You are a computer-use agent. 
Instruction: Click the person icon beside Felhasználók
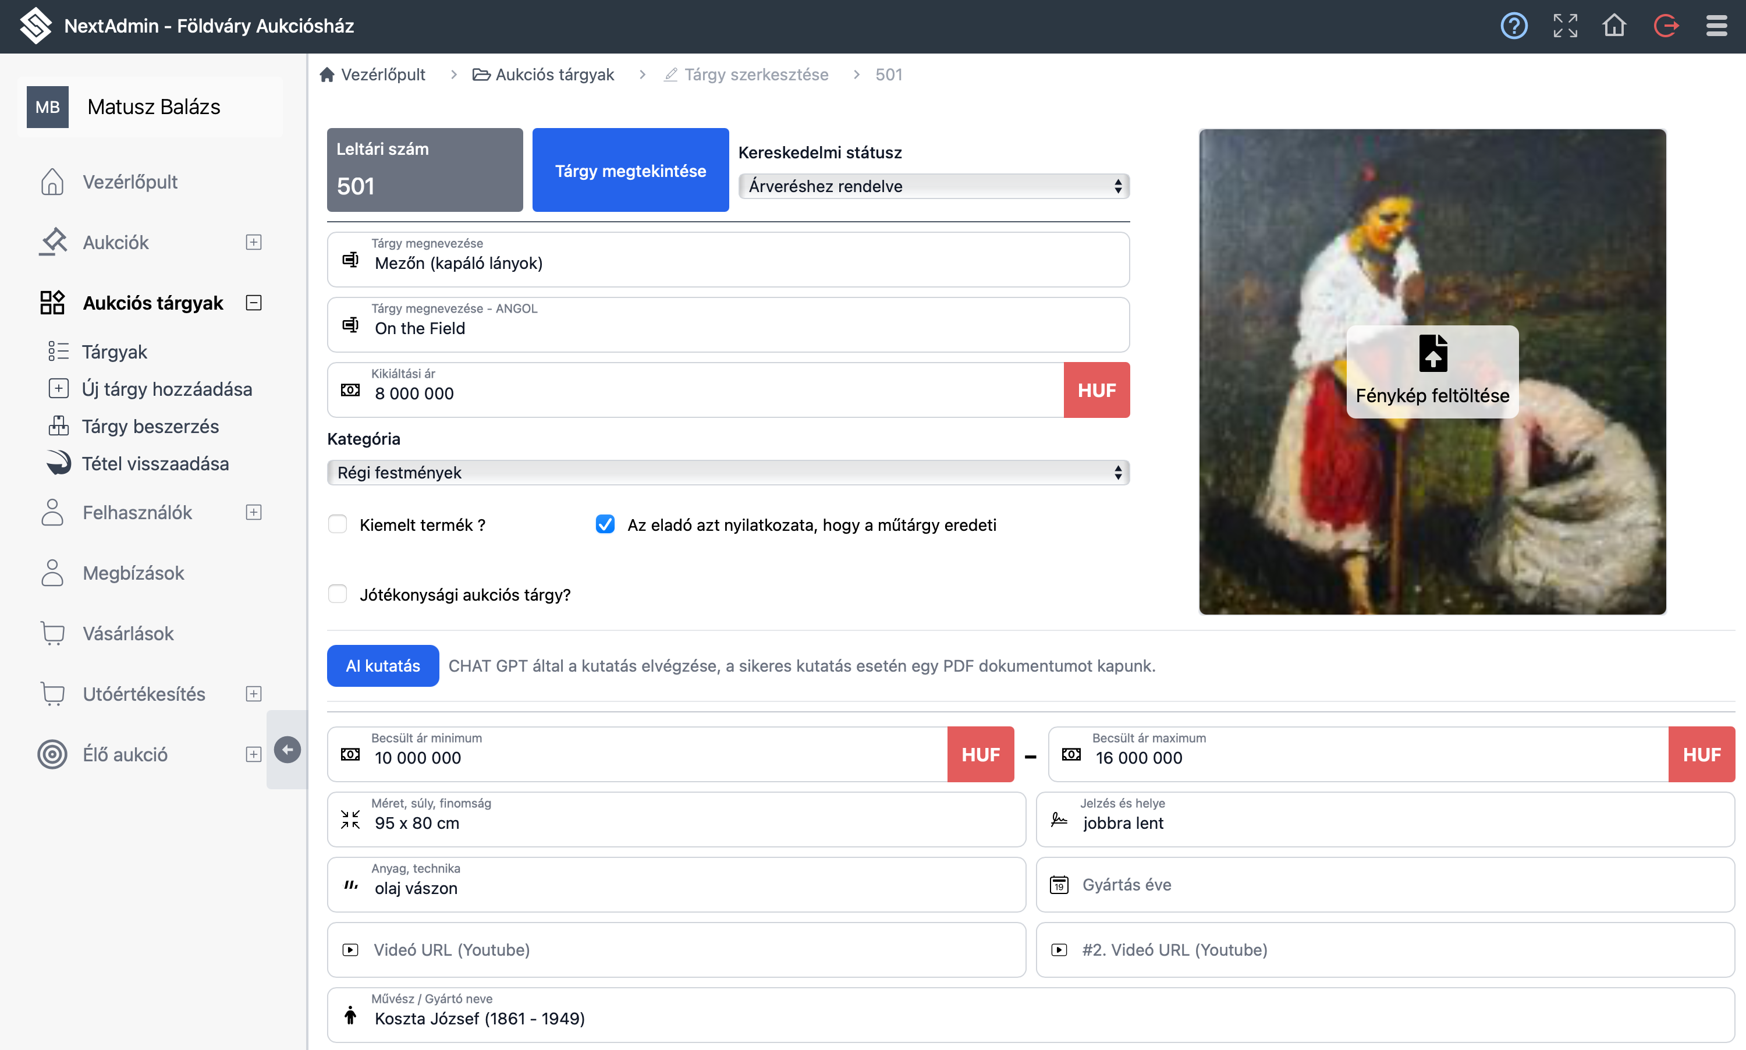52,512
